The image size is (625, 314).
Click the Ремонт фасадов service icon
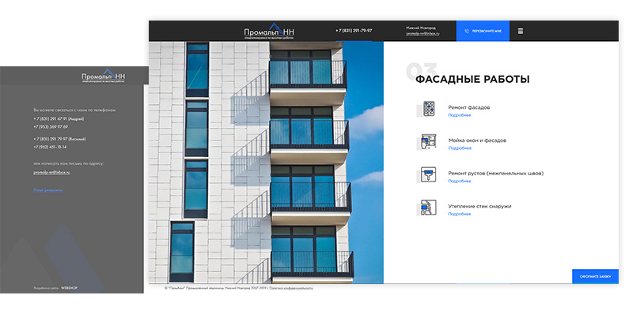429,109
